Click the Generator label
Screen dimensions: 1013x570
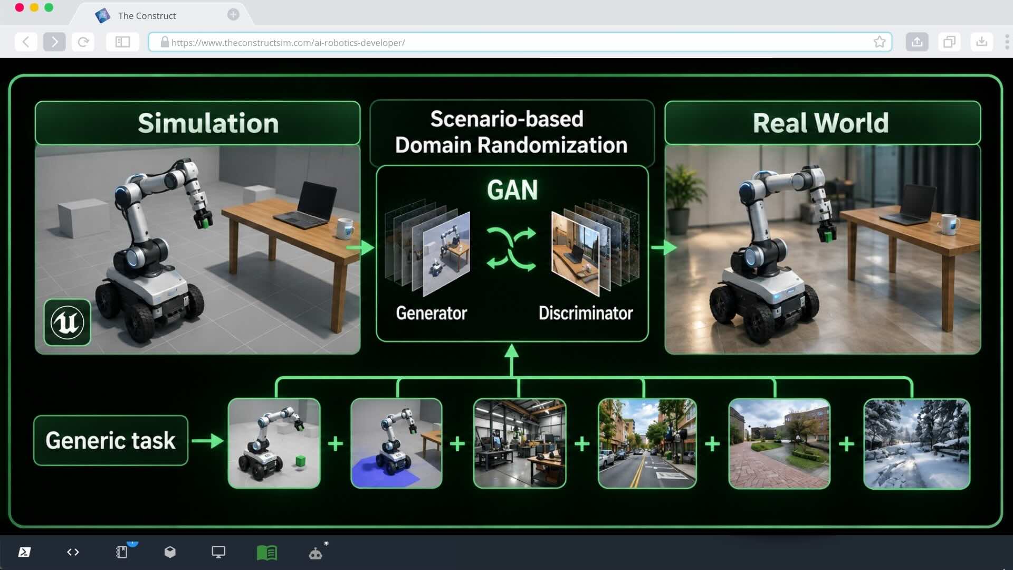[x=432, y=313]
